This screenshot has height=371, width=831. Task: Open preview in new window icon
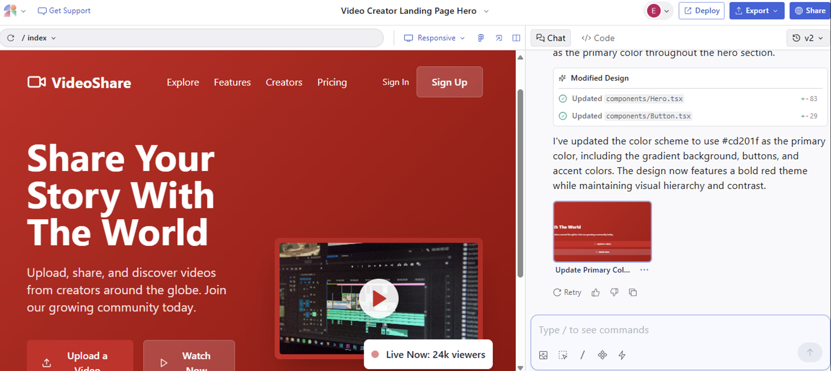pos(499,38)
